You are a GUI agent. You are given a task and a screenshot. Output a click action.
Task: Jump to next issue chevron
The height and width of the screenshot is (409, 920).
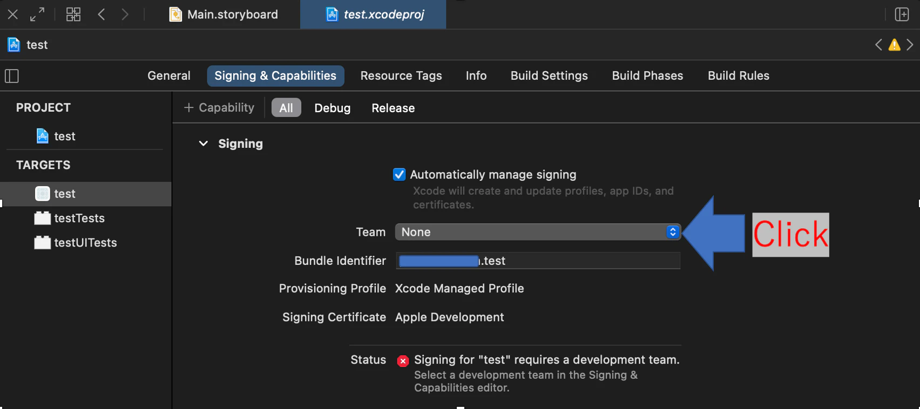click(x=910, y=45)
